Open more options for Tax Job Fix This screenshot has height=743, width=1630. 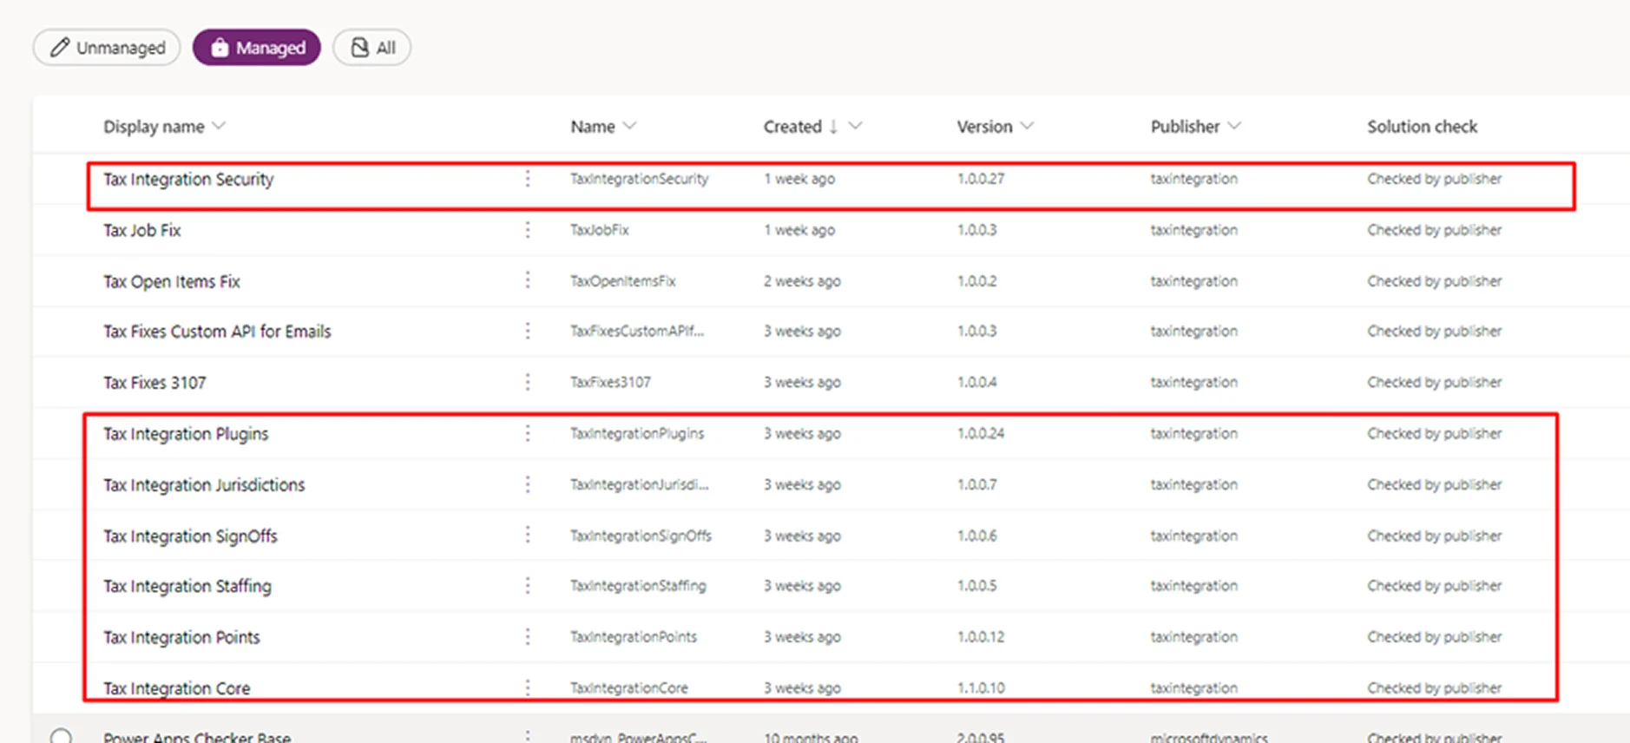(x=528, y=230)
